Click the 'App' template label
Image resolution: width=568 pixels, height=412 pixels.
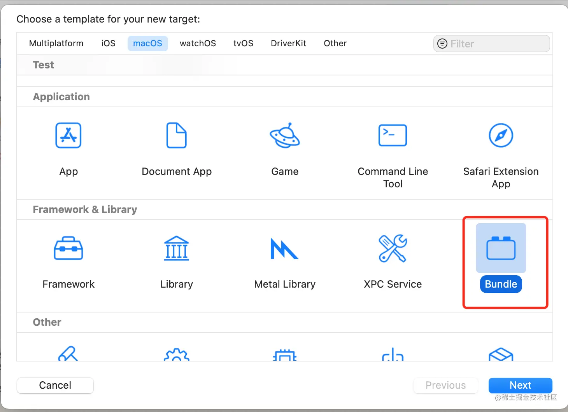(x=68, y=171)
